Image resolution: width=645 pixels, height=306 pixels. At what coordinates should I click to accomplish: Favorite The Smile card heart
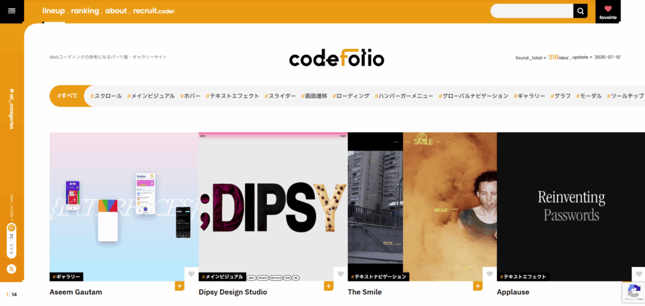[x=489, y=274]
